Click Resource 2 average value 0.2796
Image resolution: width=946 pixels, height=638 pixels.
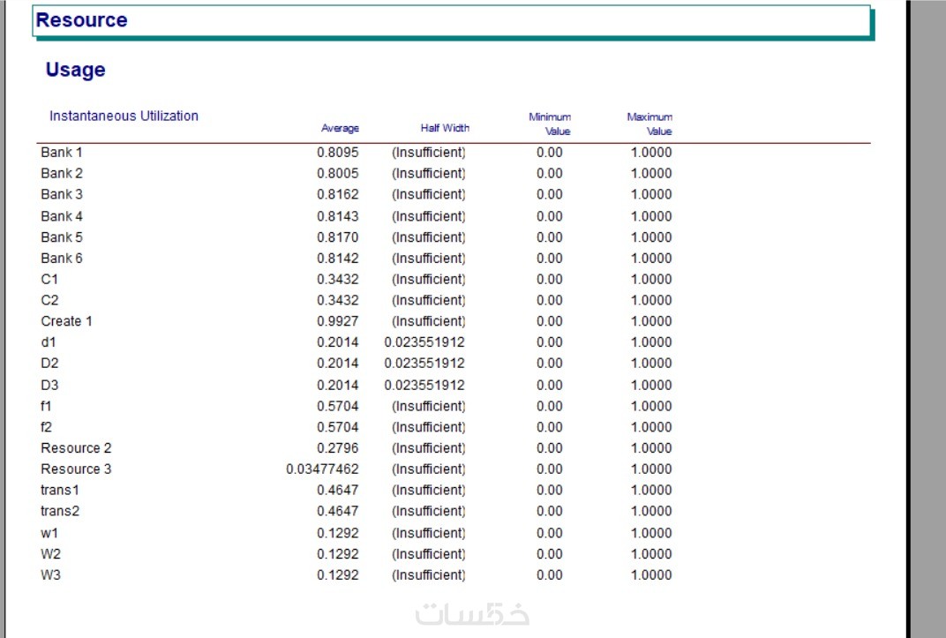tap(338, 448)
